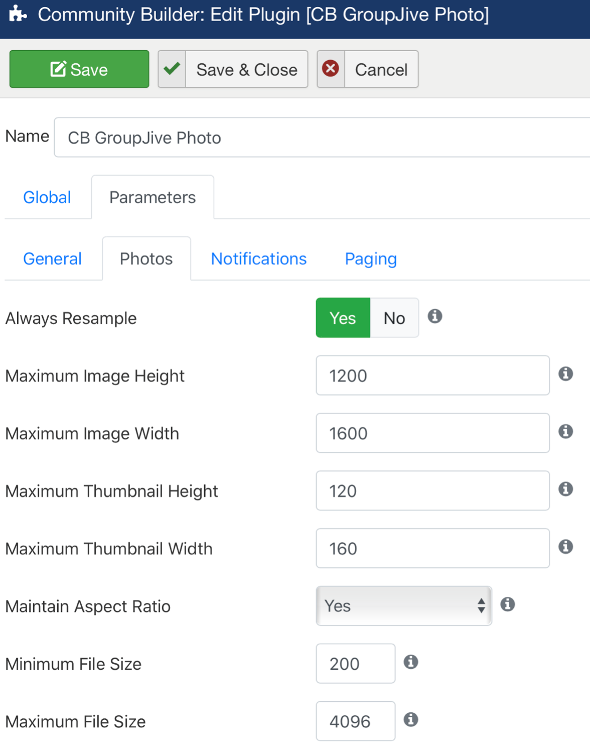590x753 pixels.
Task: Click info icon next to Maximum Thumbnail Height
Action: (566, 489)
